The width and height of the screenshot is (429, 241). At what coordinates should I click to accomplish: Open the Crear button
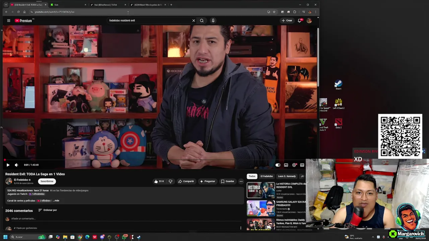coord(287,20)
